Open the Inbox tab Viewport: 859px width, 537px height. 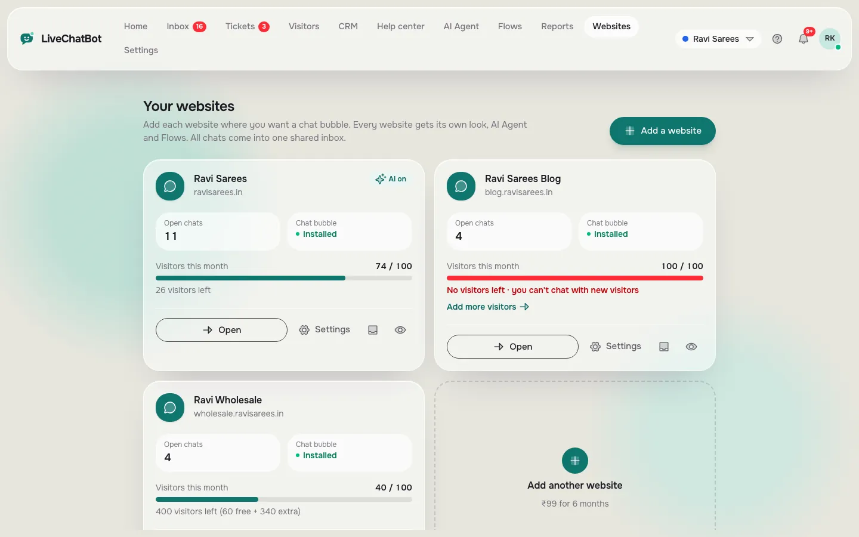(x=186, y=26)
